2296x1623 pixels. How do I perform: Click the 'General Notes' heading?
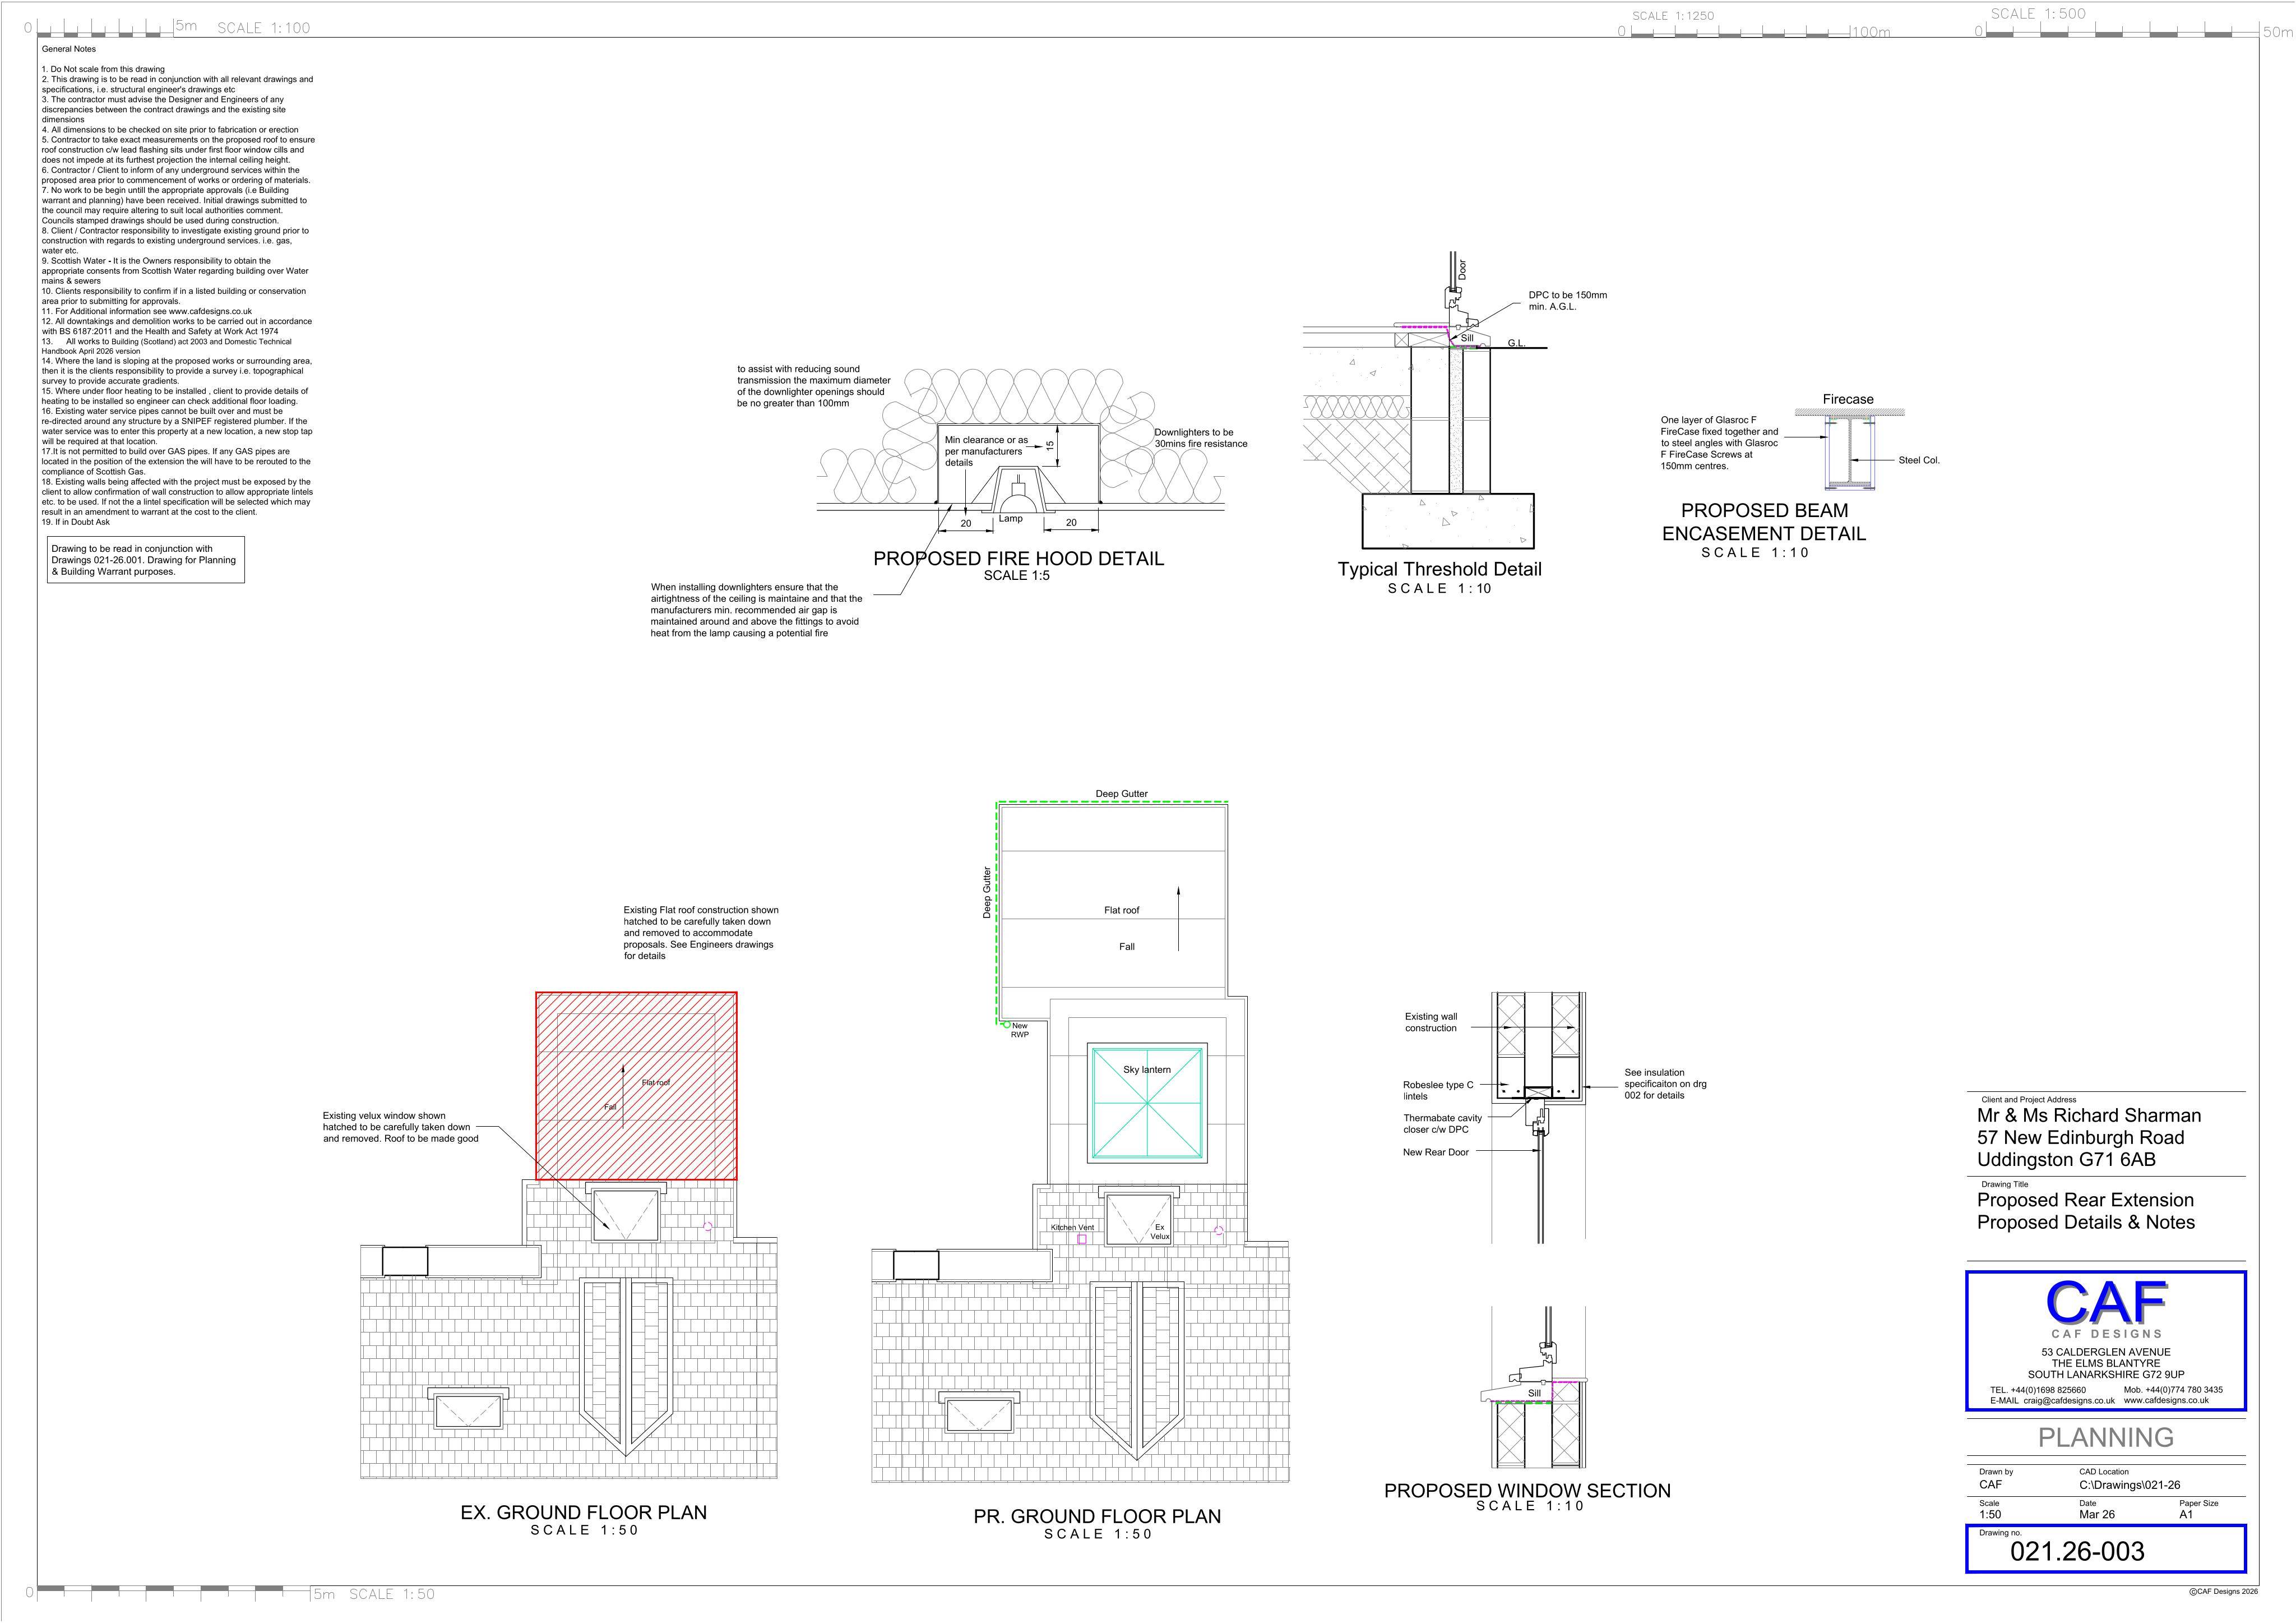pyautogui.click(x=69, y=49)
